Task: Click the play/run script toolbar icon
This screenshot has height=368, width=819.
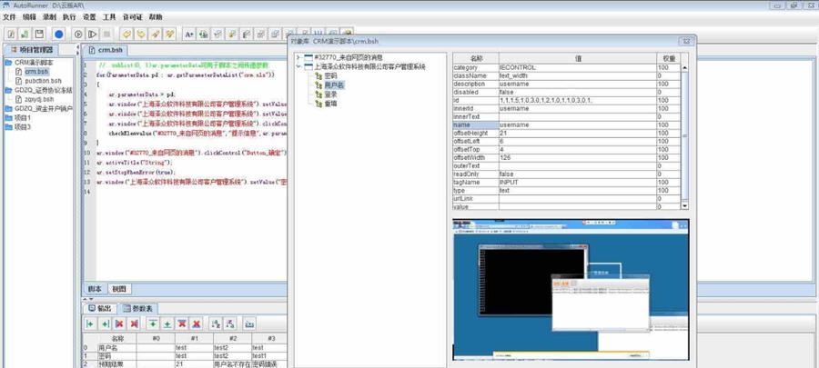Action: click(77, 34)
